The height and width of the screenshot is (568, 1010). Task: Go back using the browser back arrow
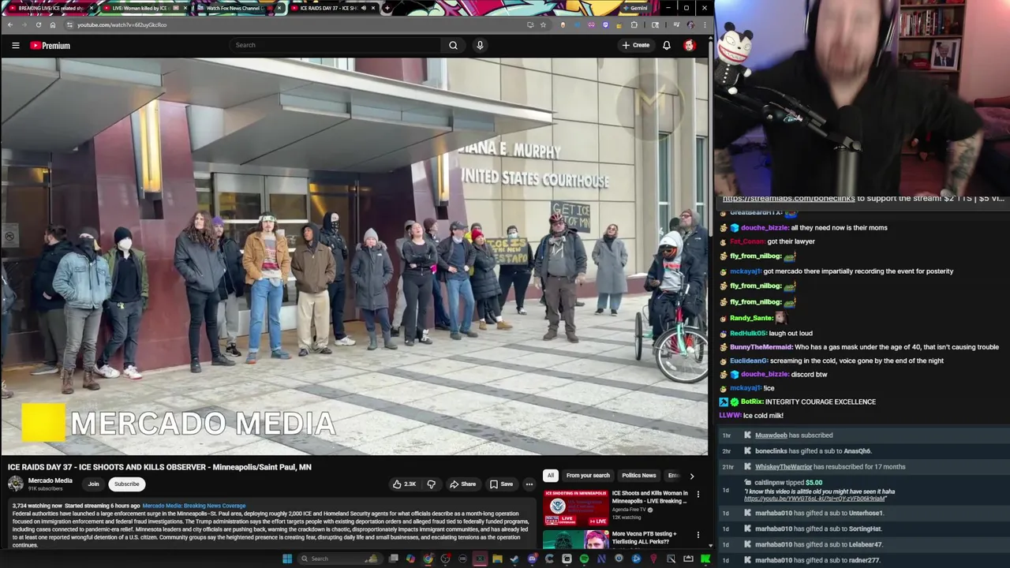[x=9, y=24]
